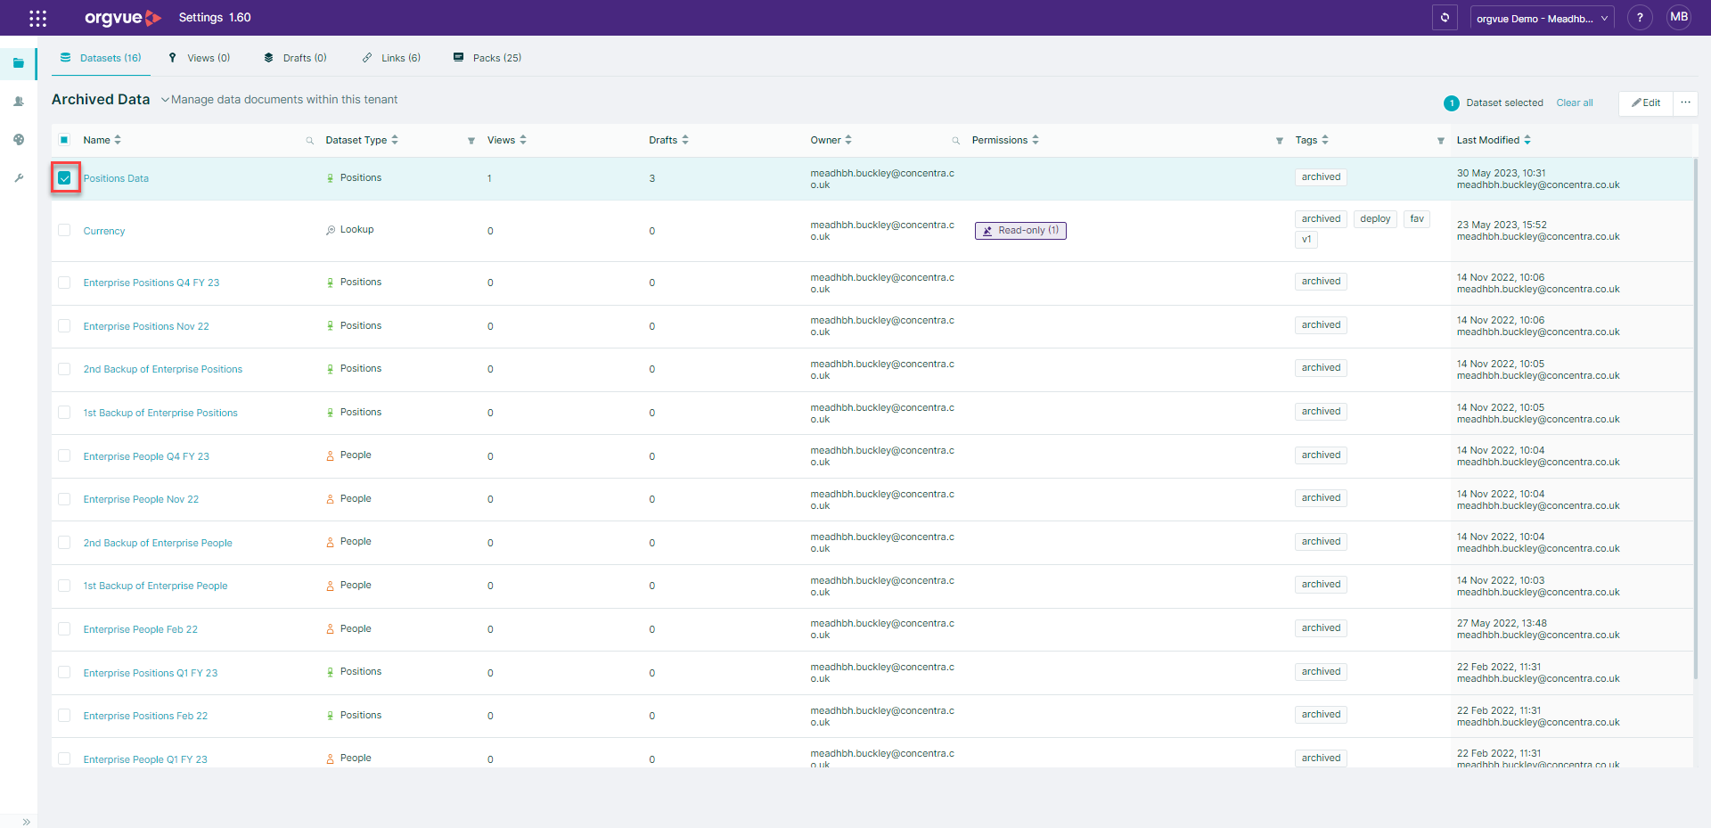The width and height of the screenshot is (1711, 828).
Task: Click the filter icon in Dataset Type column
Action: point(471,141)
